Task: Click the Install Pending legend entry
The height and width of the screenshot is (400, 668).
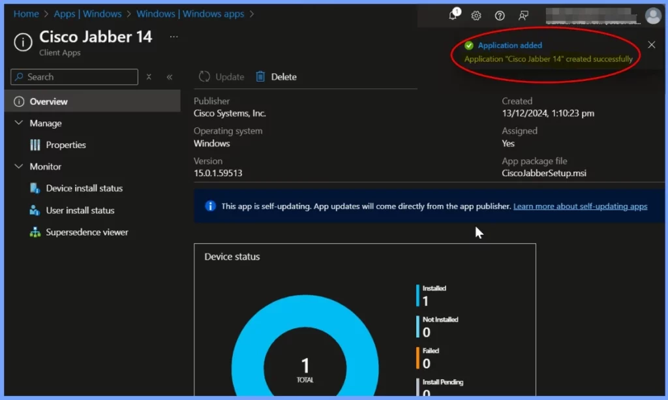Action: point(440,387)
